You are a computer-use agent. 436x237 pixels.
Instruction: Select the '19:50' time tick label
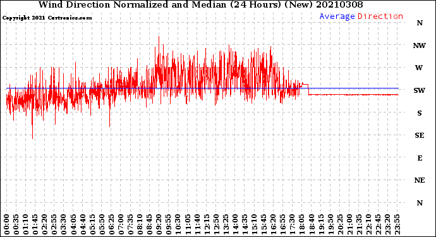pyautogui.click(x=330, y=224)
